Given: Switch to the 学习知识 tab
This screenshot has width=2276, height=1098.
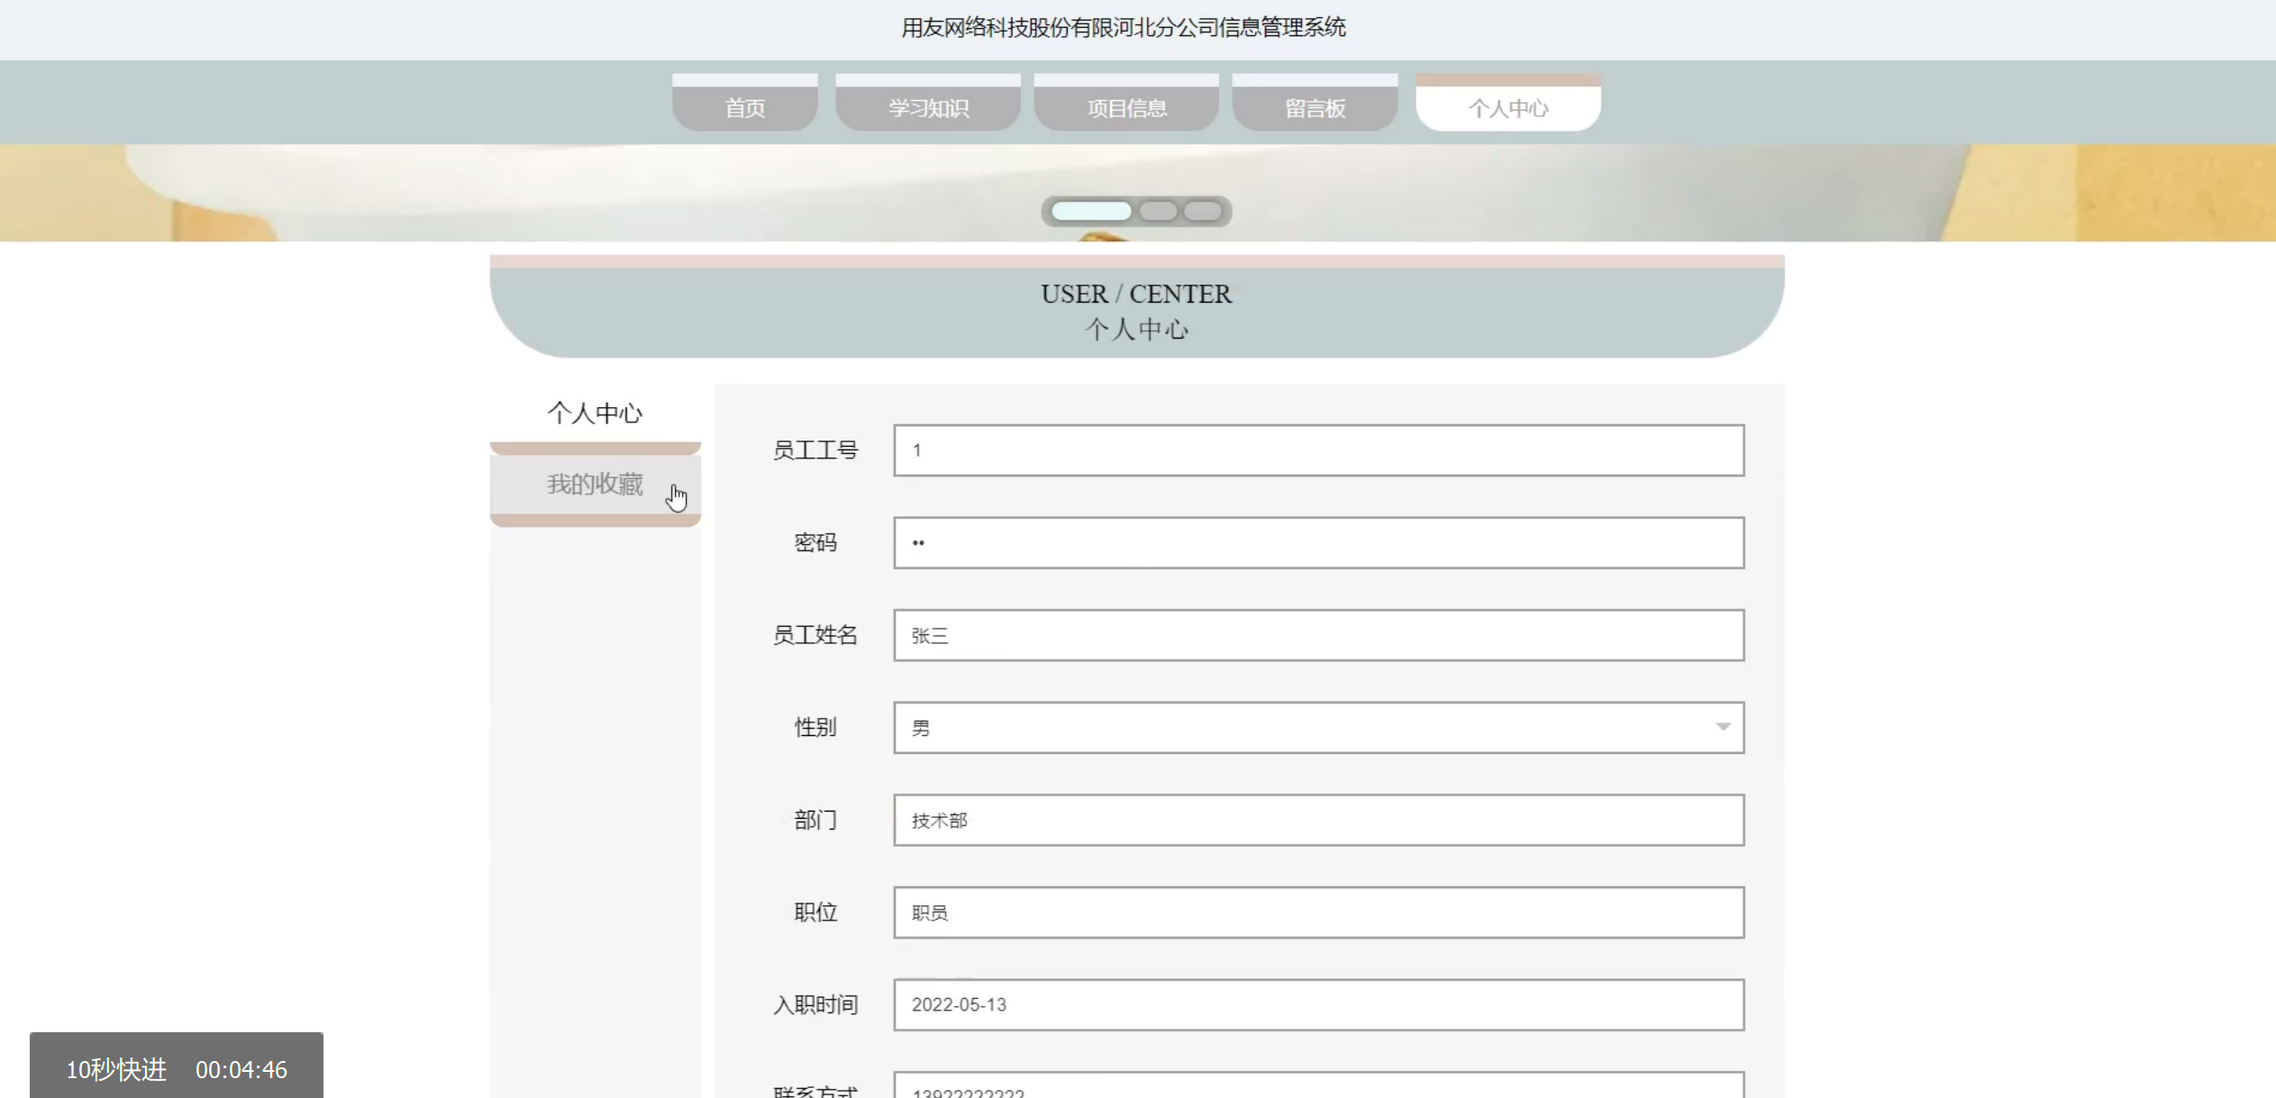Looking at the screenshot, I should click(x=927, y=107).
